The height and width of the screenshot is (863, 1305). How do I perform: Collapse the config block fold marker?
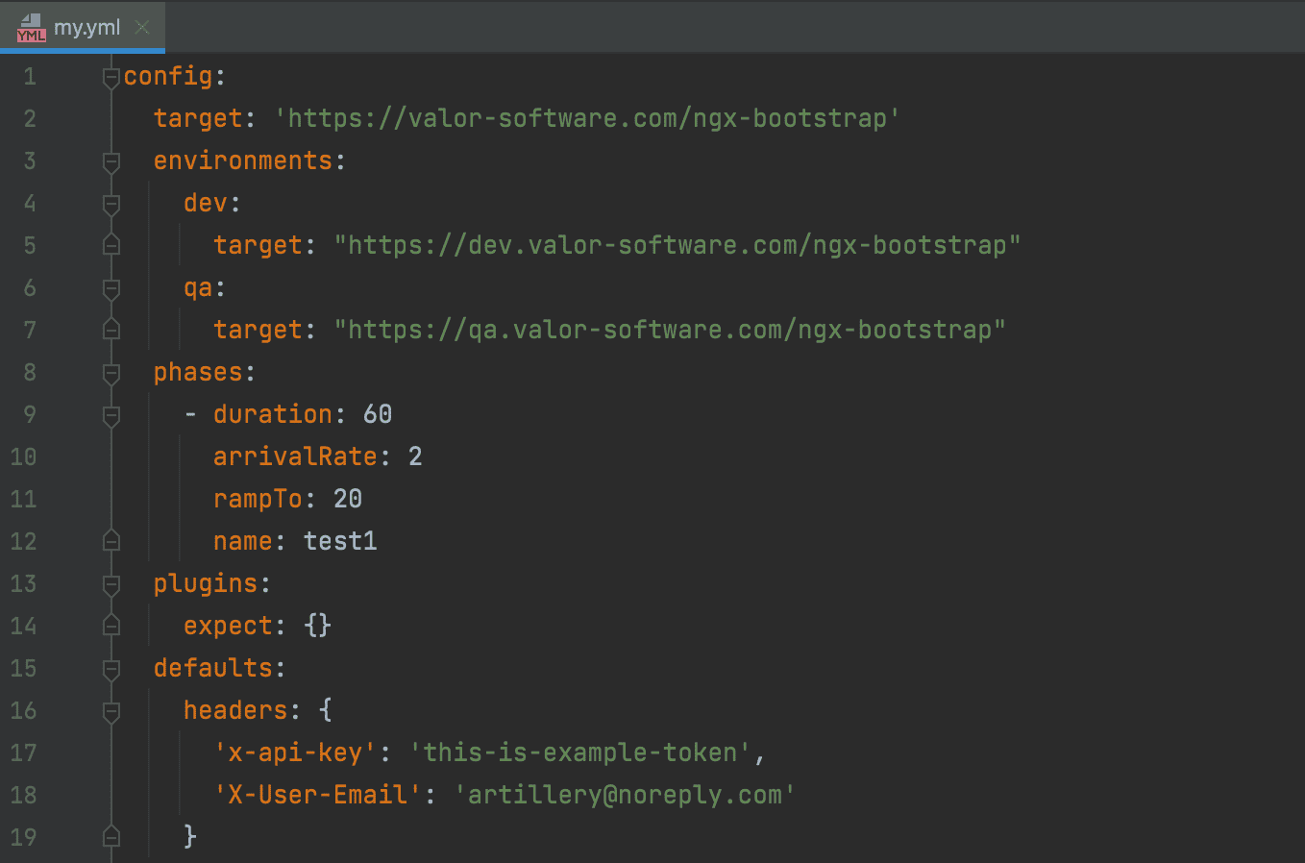click(111, 77)
